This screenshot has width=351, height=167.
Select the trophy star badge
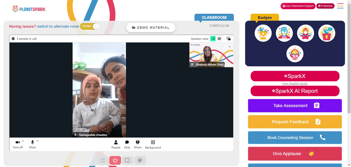pos(263,33)
